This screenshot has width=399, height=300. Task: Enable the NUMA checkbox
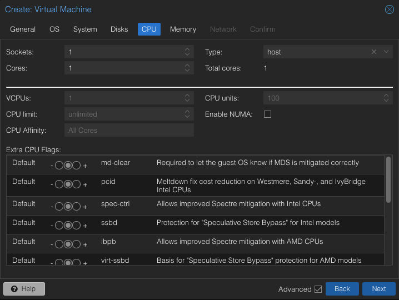[267, 114]
